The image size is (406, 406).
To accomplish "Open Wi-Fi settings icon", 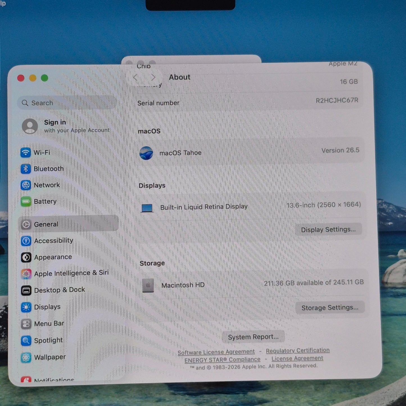I will (26, 153).
